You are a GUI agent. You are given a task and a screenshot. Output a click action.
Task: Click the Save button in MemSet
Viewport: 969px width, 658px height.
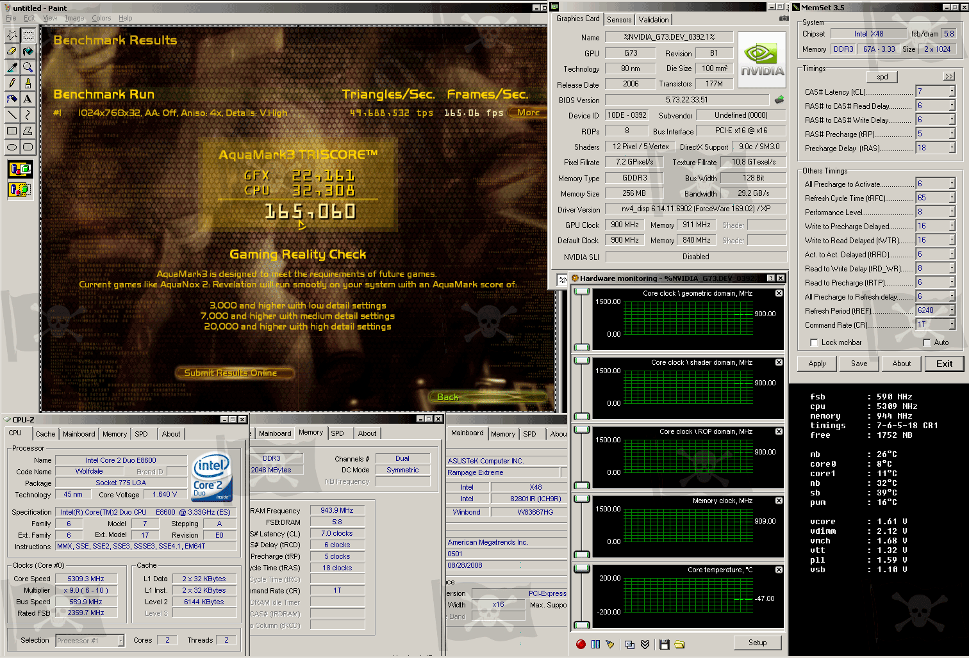(x=859, y=364)
